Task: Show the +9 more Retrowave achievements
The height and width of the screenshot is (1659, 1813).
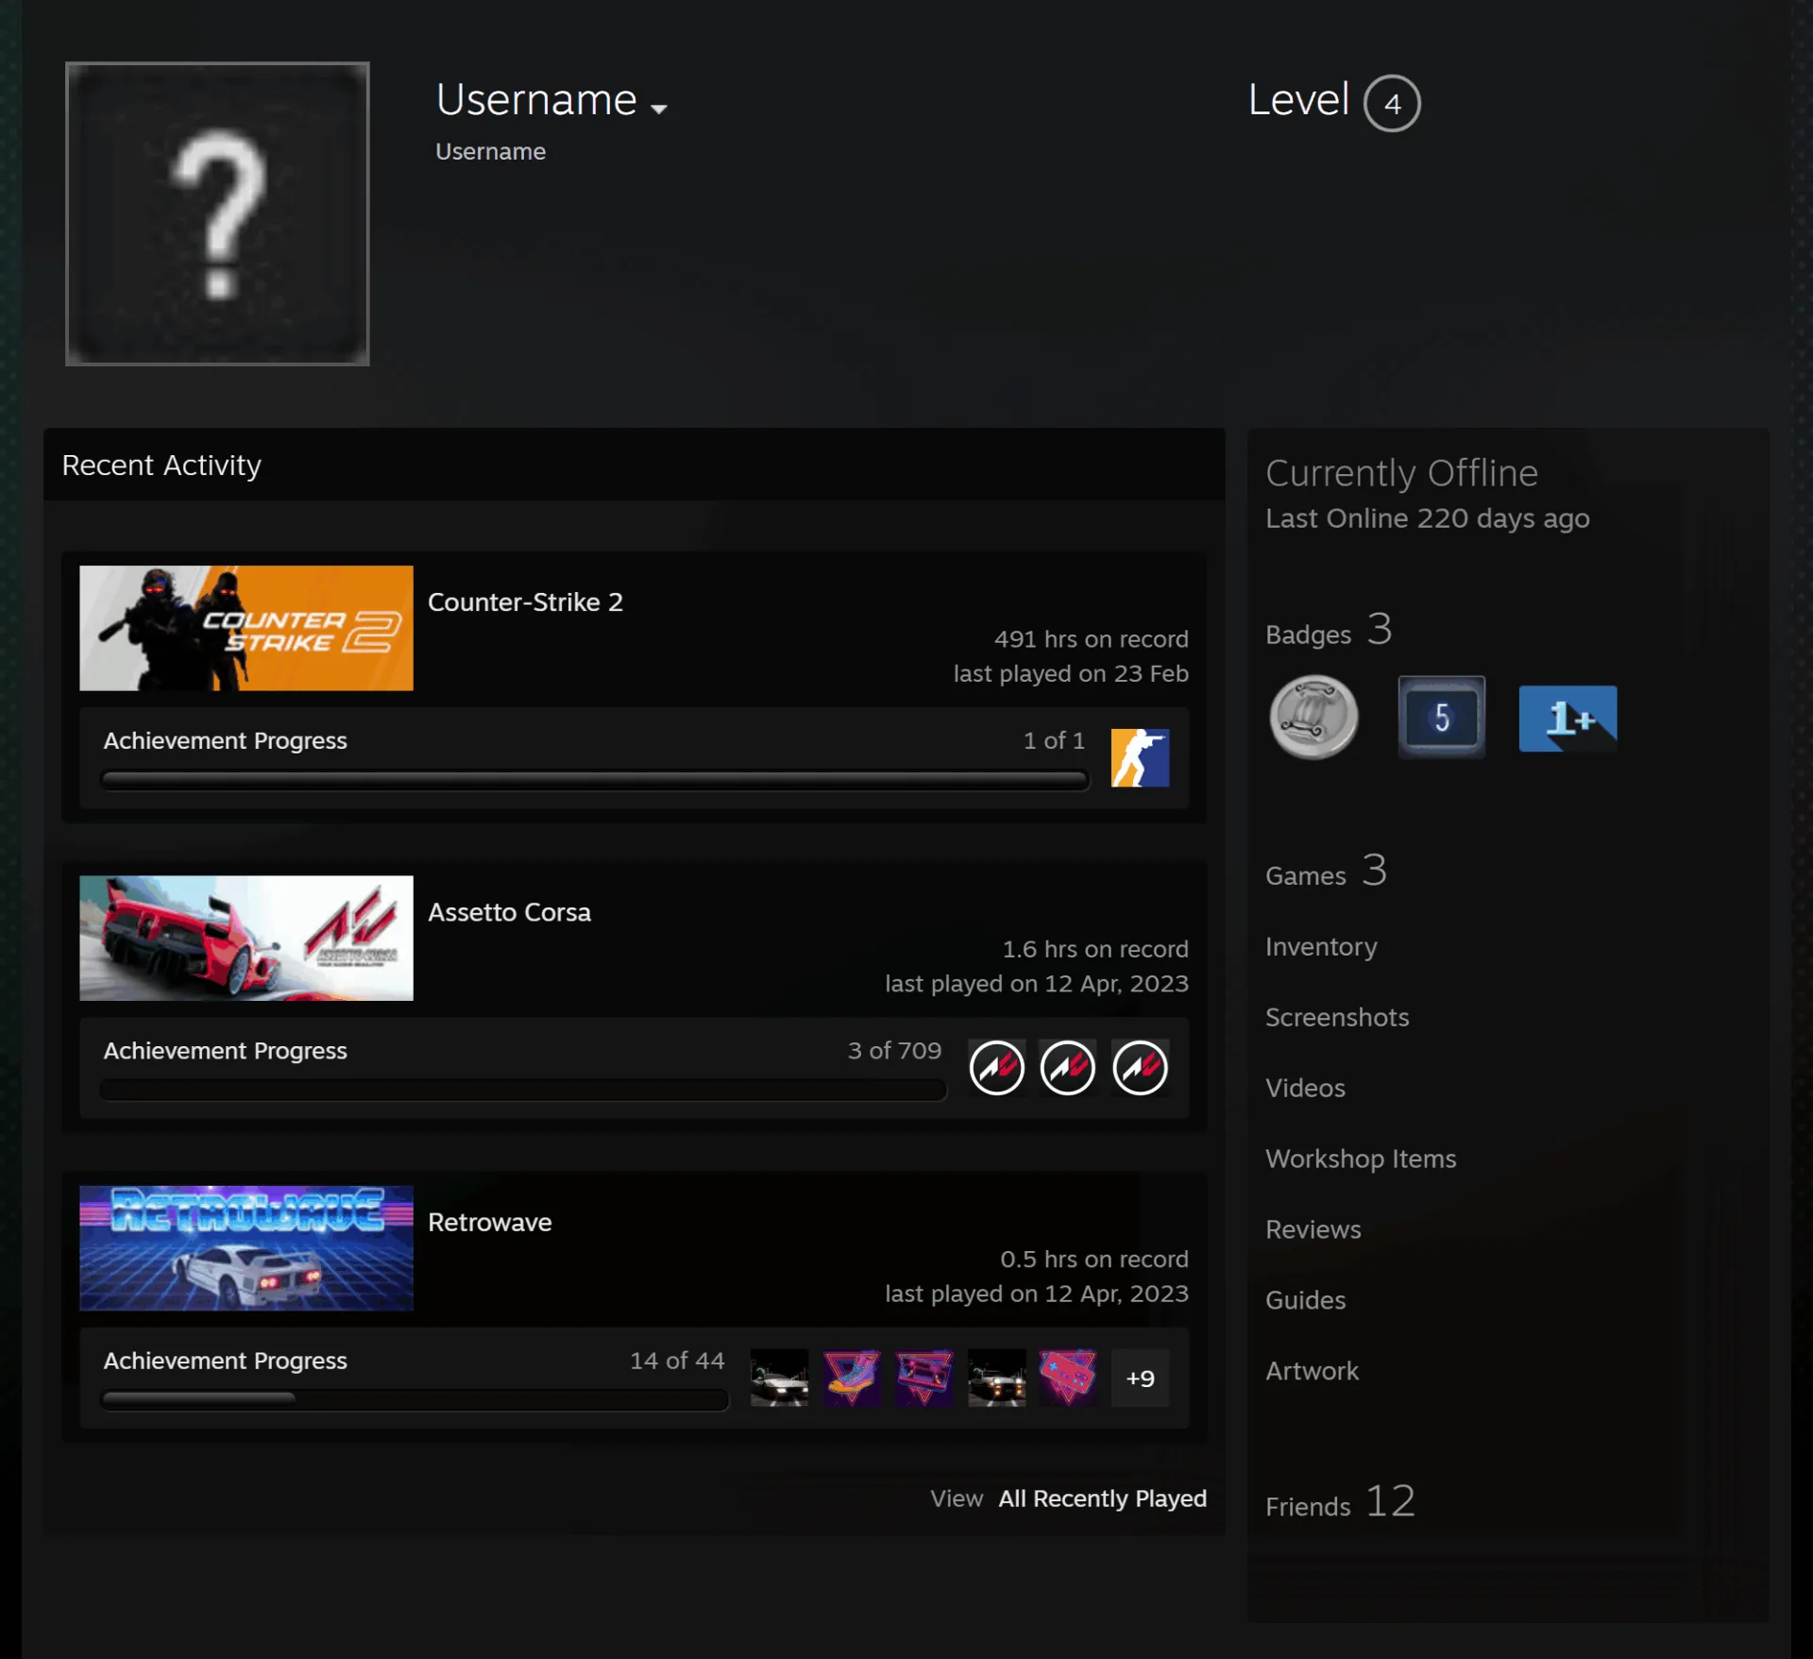Action: tap(1140, 1378)
